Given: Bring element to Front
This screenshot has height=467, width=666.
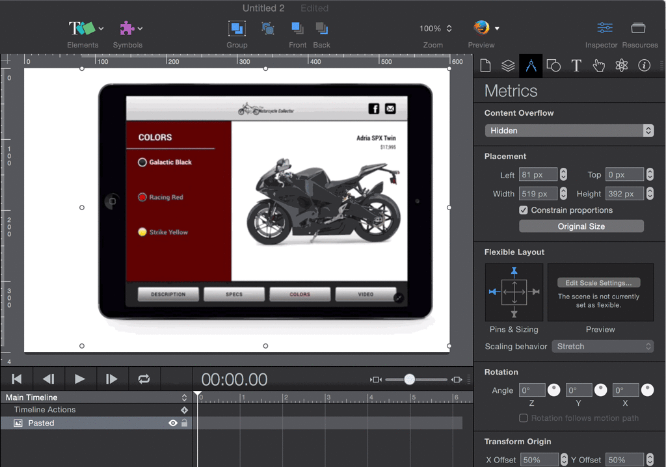Looking at the screenshot, I should pos(297,29).
